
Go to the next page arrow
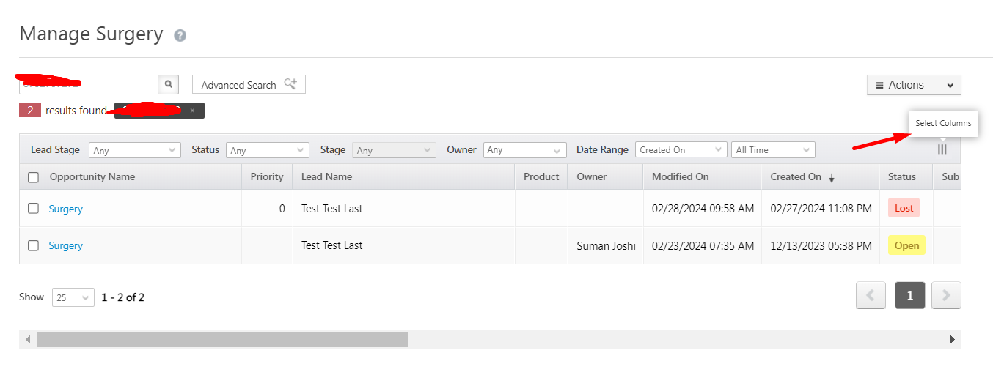point(946,295)
